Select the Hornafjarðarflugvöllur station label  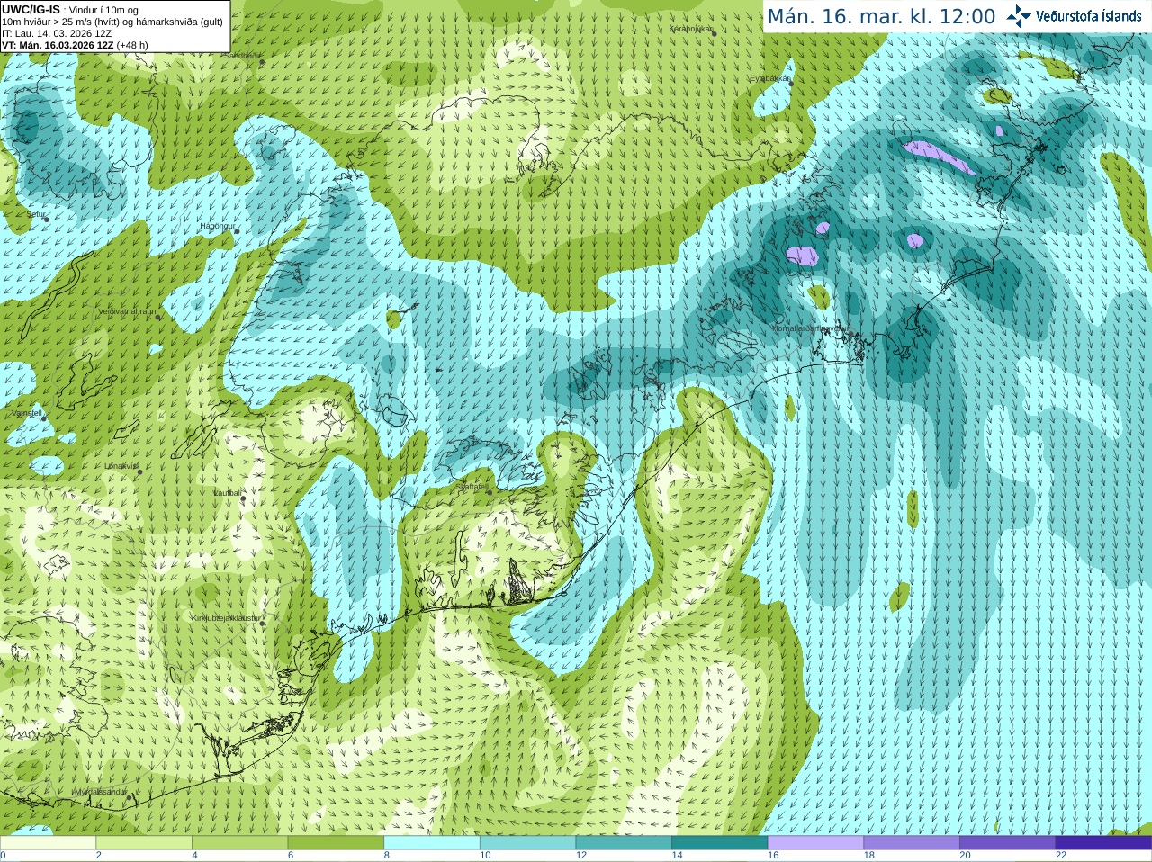(809, 328)
